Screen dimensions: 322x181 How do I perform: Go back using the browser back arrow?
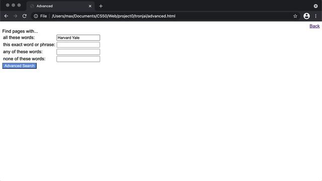(6, 16)
